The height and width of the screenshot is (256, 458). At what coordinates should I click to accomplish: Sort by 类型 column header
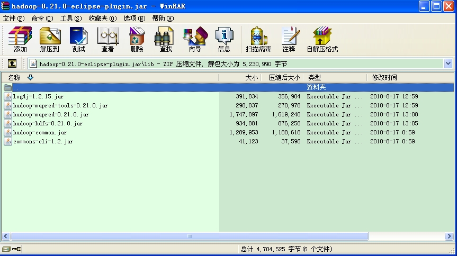click(x=335, y=78)
